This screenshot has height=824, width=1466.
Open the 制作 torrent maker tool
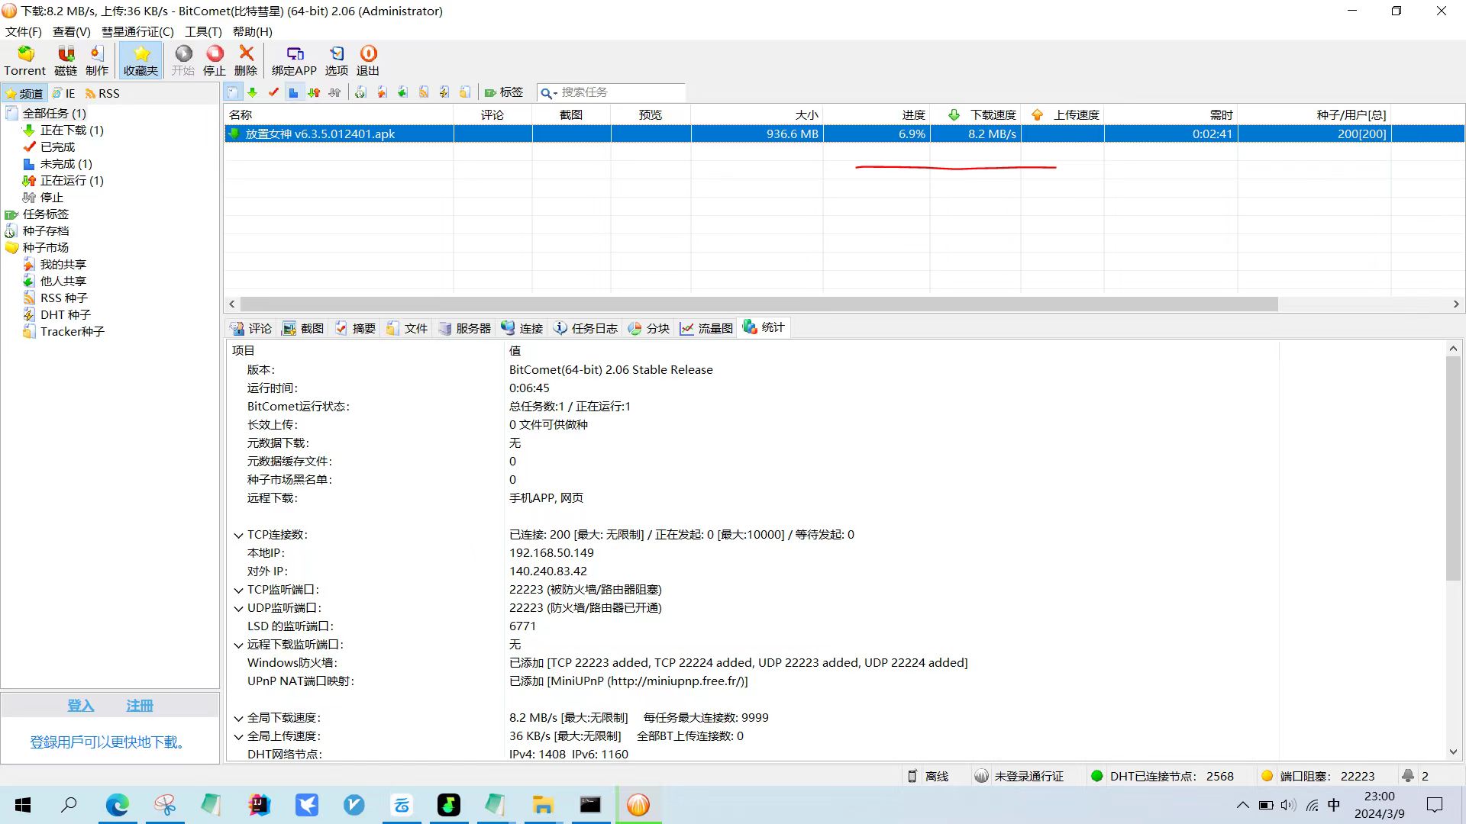pos(97,60)
